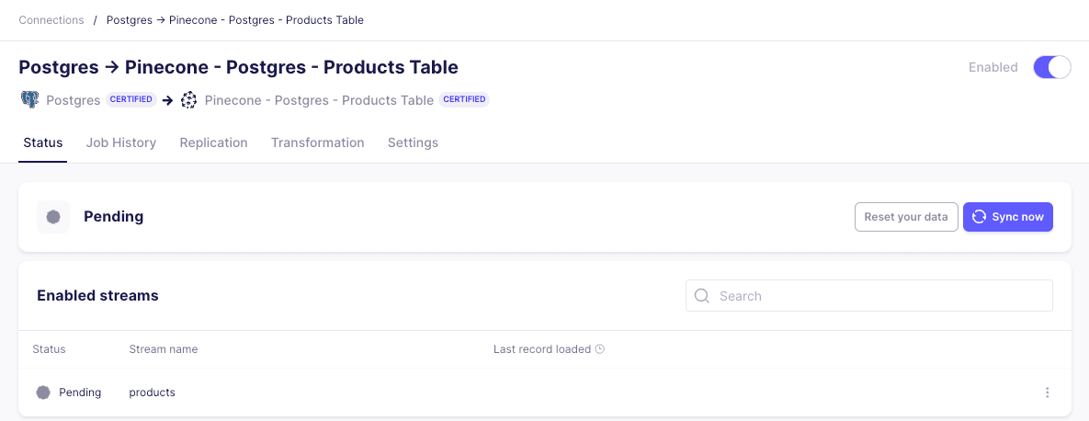Click the Pending status icon in header card

[x=53, y=217]
